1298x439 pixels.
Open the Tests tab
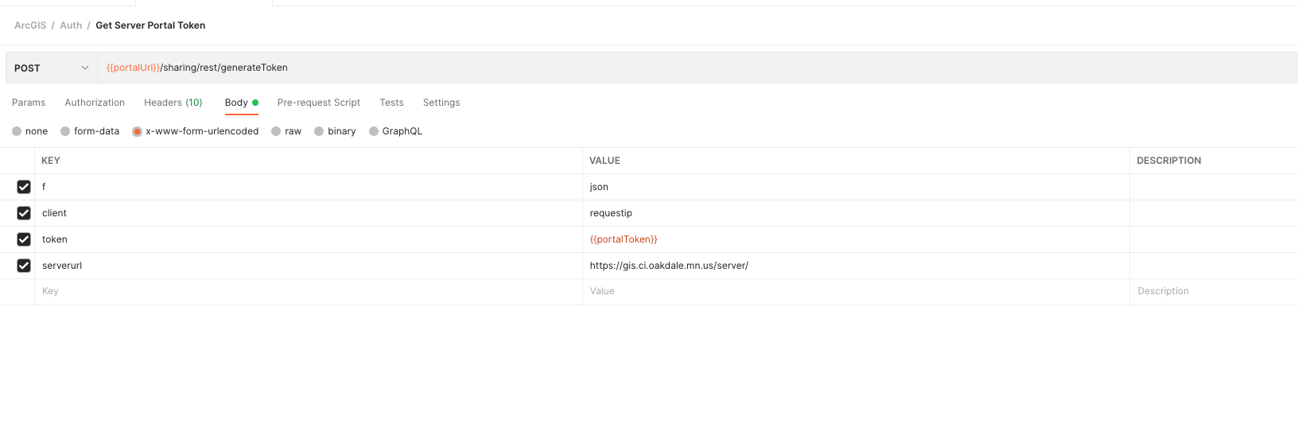click(391, 103)
